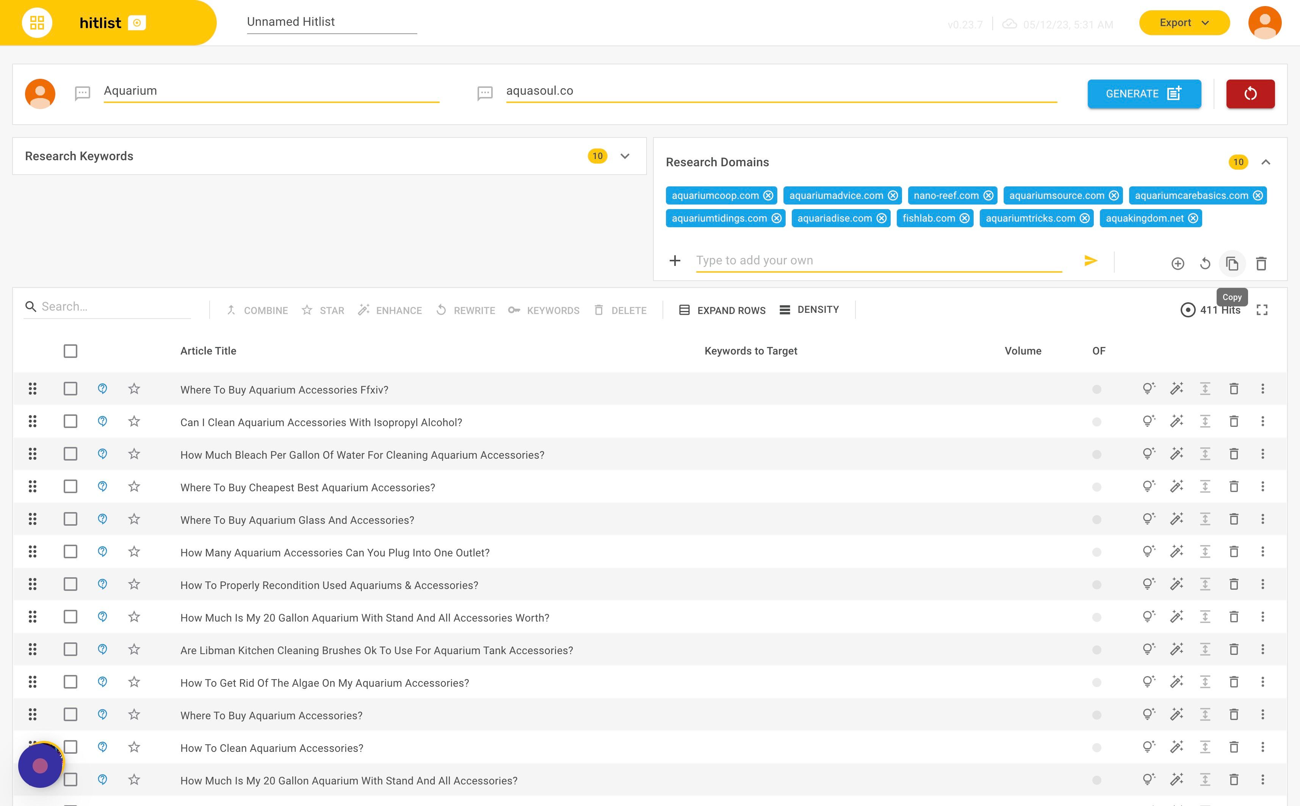Check the One Outlet row checkbox
This screenshot has width=1300, height=806.
(70, 551)
